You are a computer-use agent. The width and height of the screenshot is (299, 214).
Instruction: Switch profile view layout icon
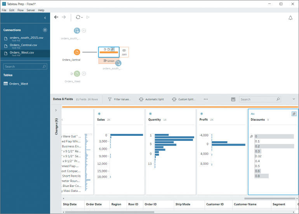(x=233, y=99)
